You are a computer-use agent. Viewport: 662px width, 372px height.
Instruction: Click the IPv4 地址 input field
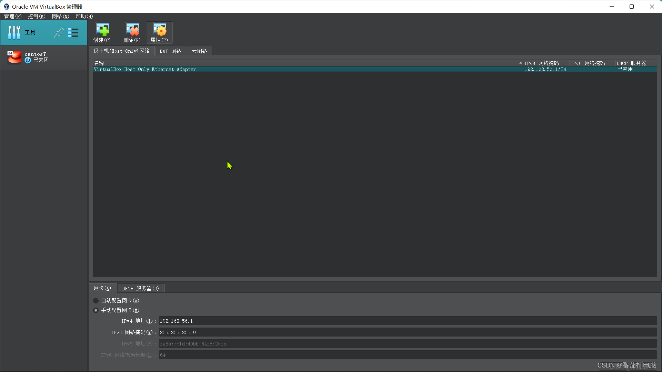click(x=408, y=321)
